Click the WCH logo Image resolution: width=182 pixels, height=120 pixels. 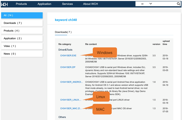pyautogui.click(x=4, y=4)
